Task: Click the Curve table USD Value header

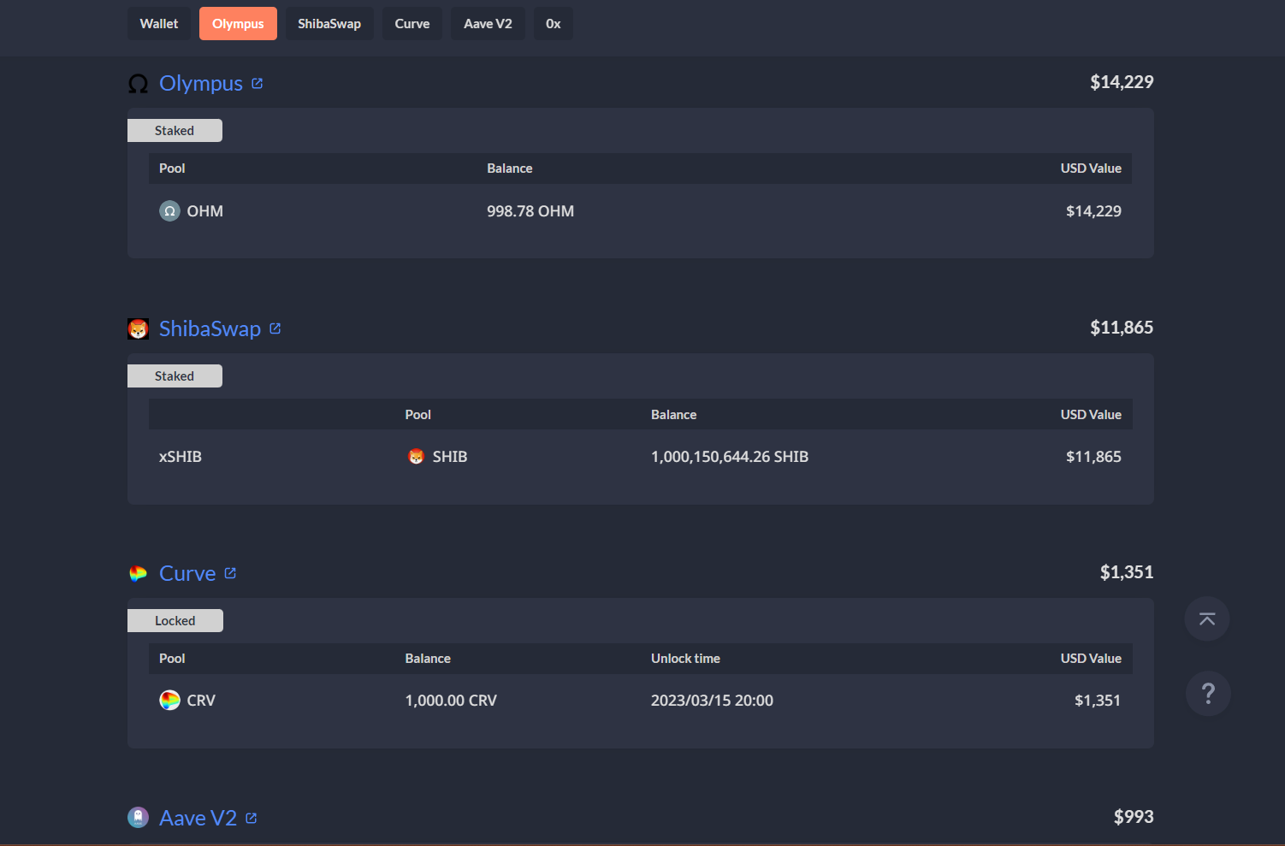Action: pos(1091,659)
